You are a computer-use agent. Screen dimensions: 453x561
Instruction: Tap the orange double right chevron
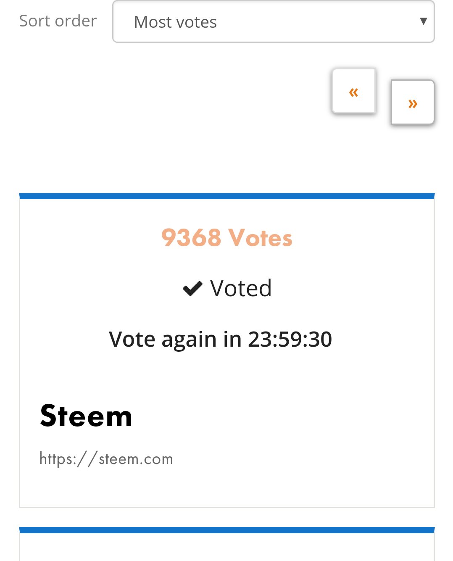413,103
